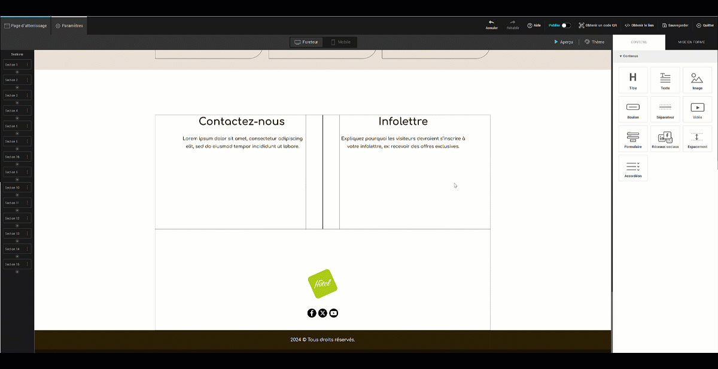Image resolution: width=718 pixels, height=369 pixels.
Task: Add a Titre heading element
Action: (633, 80)
